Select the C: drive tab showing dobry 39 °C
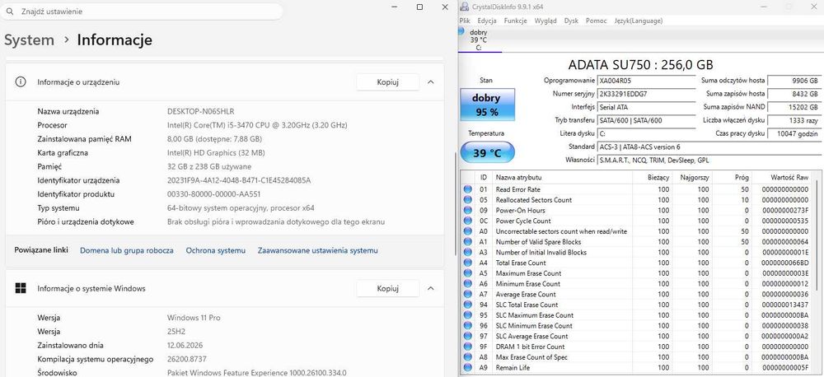This screenshot has width=824, height=377. click(479, 40)
